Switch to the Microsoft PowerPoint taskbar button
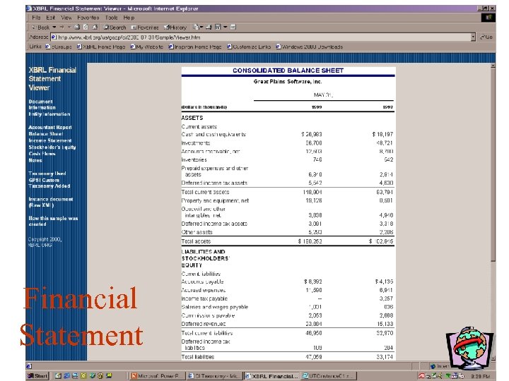 (x=157, y=376)
